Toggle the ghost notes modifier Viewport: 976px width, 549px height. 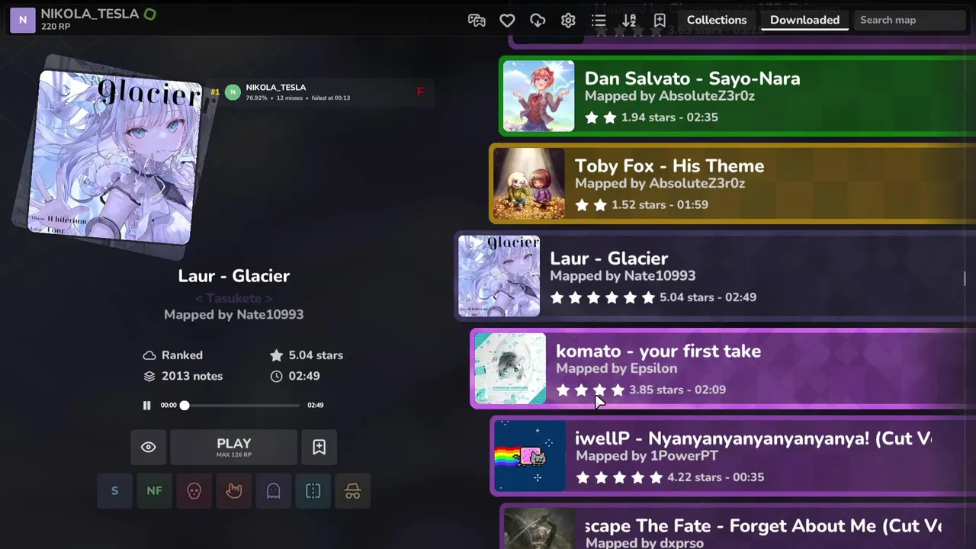pyautogui.click(x=274, y=491)
